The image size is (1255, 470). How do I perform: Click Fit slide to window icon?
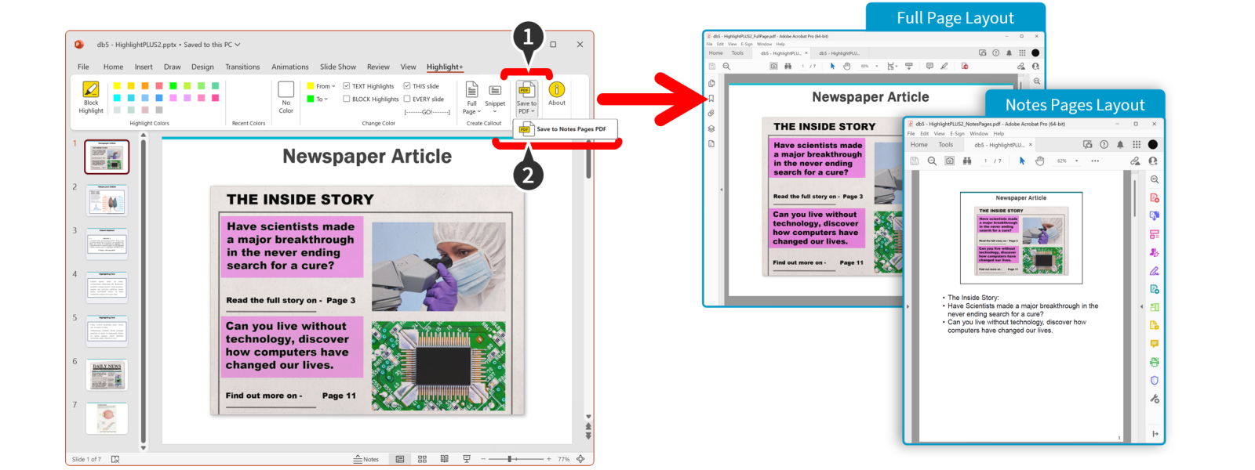pos(580,459)
